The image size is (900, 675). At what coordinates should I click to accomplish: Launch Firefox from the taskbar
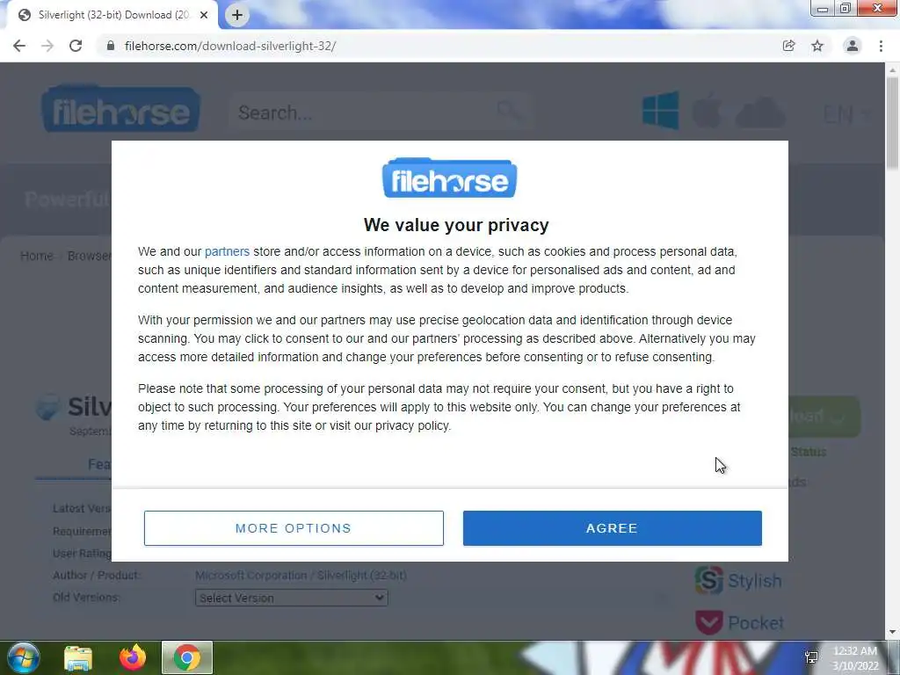point(133,657)
